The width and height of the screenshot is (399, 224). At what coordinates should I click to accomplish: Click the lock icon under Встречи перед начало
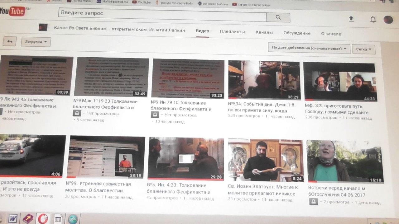314,202
